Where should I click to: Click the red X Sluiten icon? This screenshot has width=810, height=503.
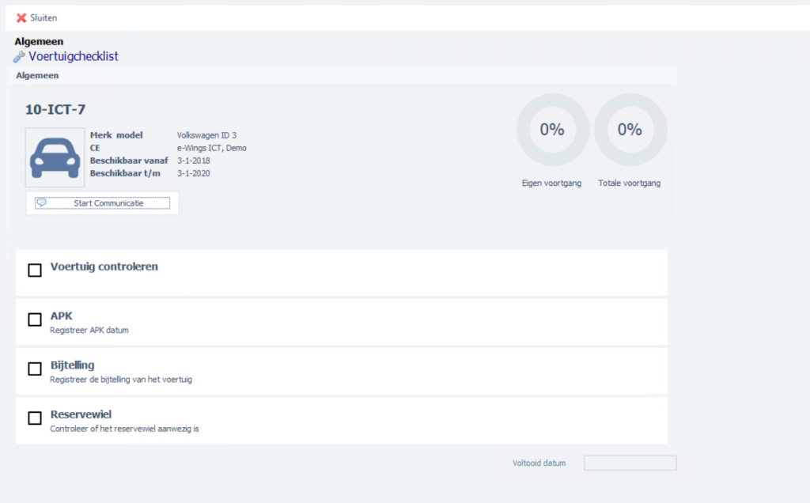(x=21, y=17)
